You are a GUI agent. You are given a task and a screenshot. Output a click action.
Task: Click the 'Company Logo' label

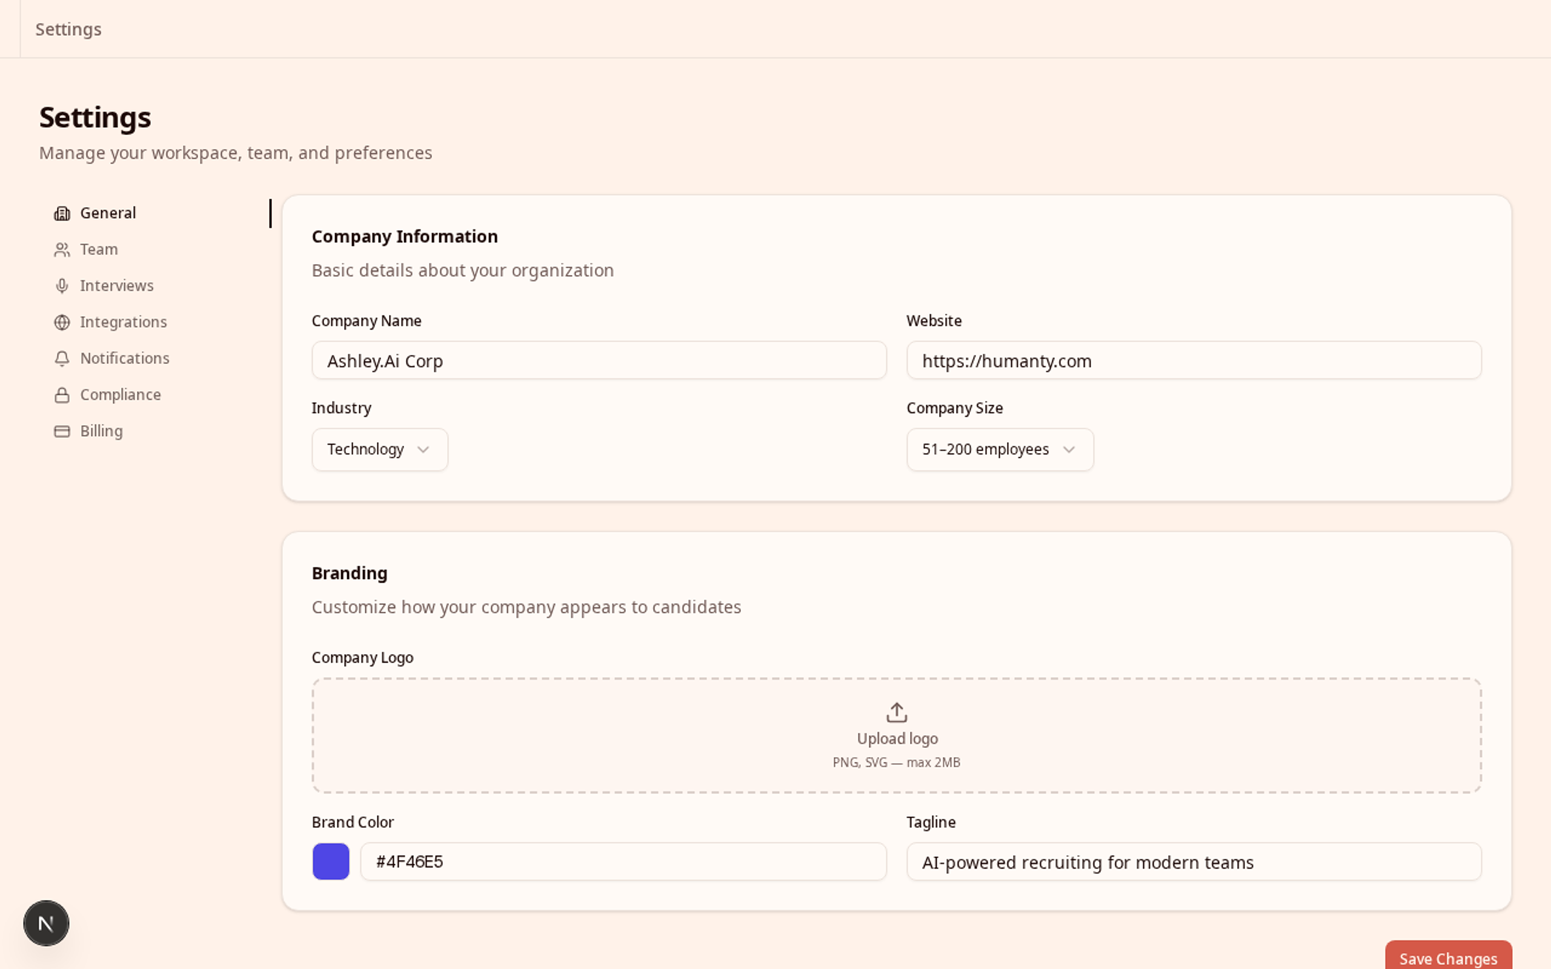(x=362, y=658)
